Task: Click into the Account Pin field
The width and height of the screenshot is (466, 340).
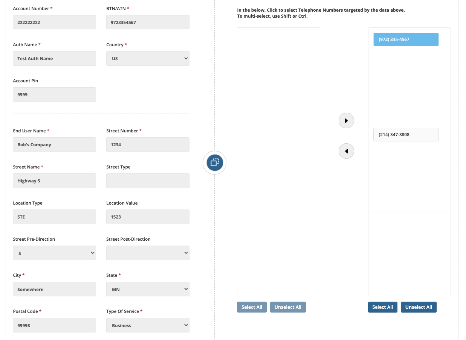Action: pyautogui.click(x=54, y=95)
